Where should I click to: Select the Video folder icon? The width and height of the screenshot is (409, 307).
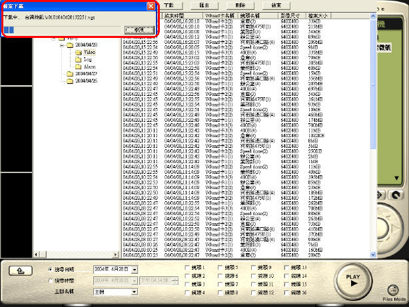[x=78, y=53]
